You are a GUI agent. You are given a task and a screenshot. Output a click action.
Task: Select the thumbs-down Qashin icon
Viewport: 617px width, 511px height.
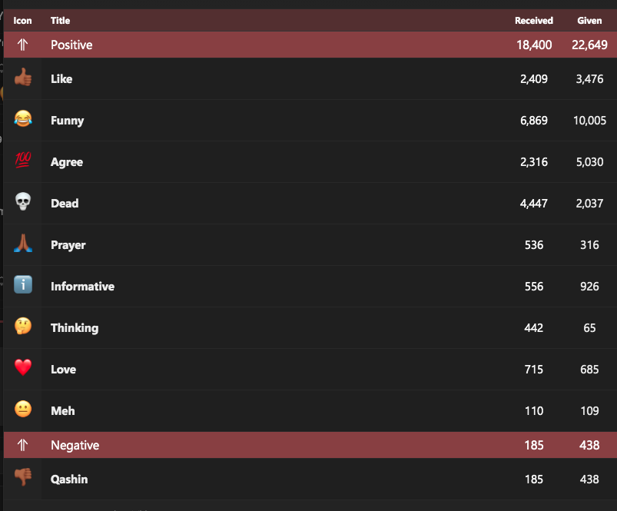tap(23, 477)
